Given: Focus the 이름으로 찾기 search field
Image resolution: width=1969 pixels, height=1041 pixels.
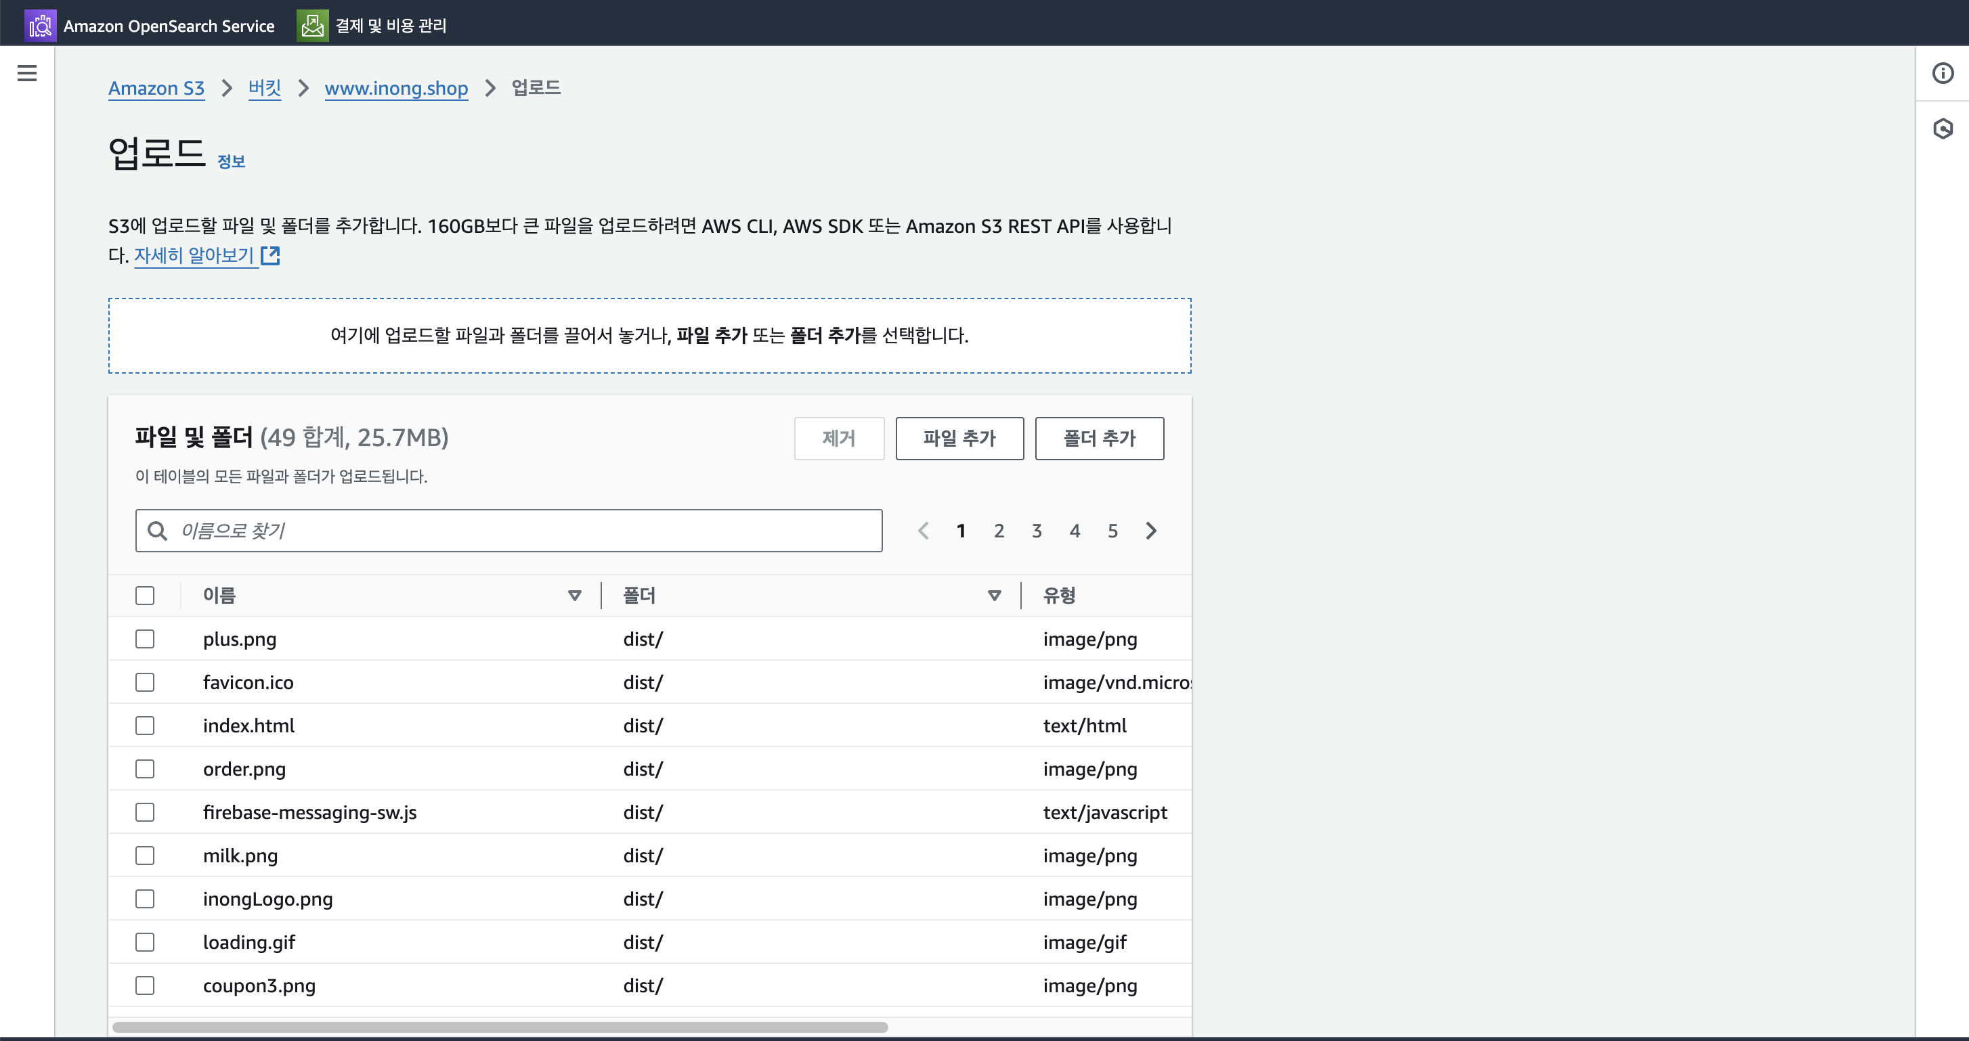Looking at the screenshot, I should (509, 531).
